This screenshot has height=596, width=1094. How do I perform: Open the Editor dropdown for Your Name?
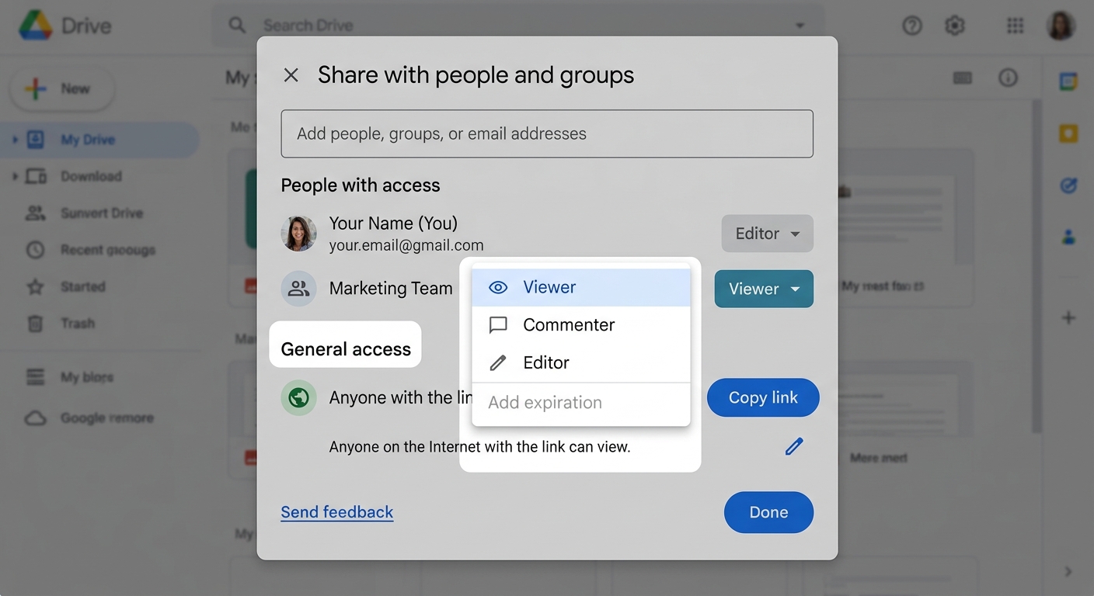click(x=768, y=234)
